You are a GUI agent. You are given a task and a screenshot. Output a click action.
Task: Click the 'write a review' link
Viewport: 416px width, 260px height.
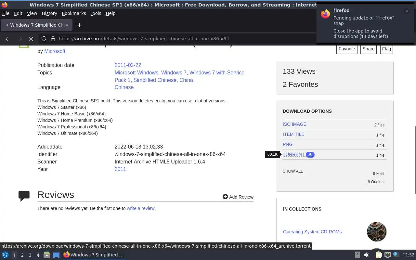[141, 208]
